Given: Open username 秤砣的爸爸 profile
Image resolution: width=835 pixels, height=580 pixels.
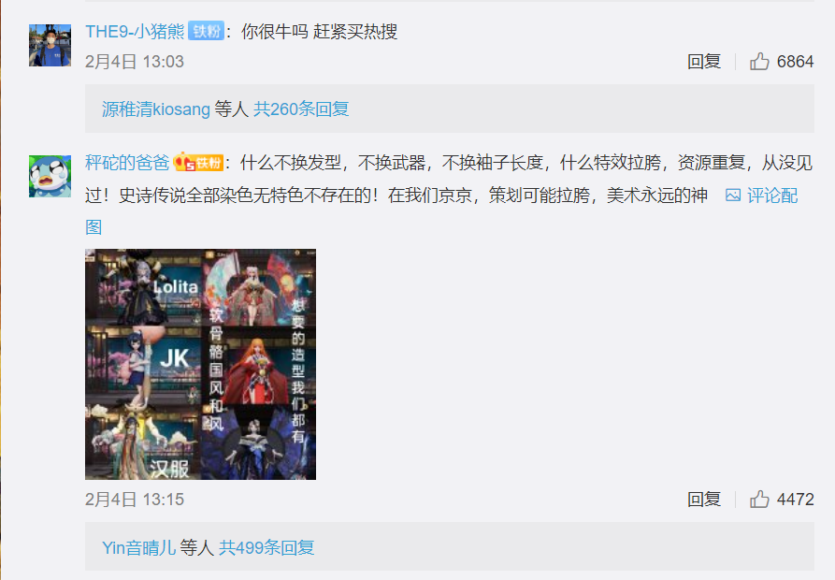Looking at the screenshot, I should (x=127, y=162).
